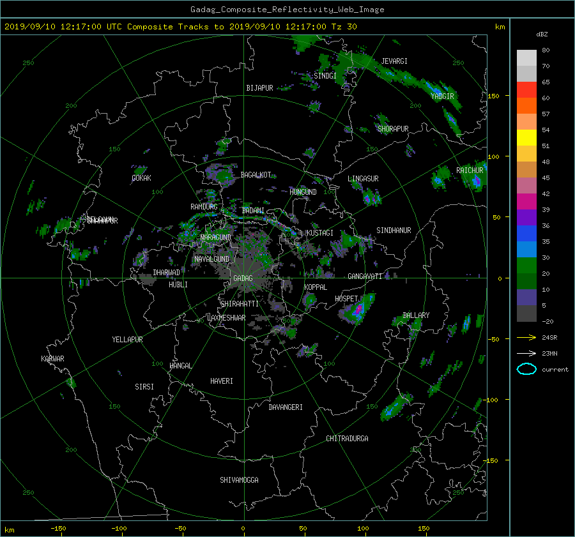Image resolution: width=575 pixels, height=537 pixels.
Task: Click the CHITRADURGA city label
Action: pyautogui.click(x=347, y=439)
